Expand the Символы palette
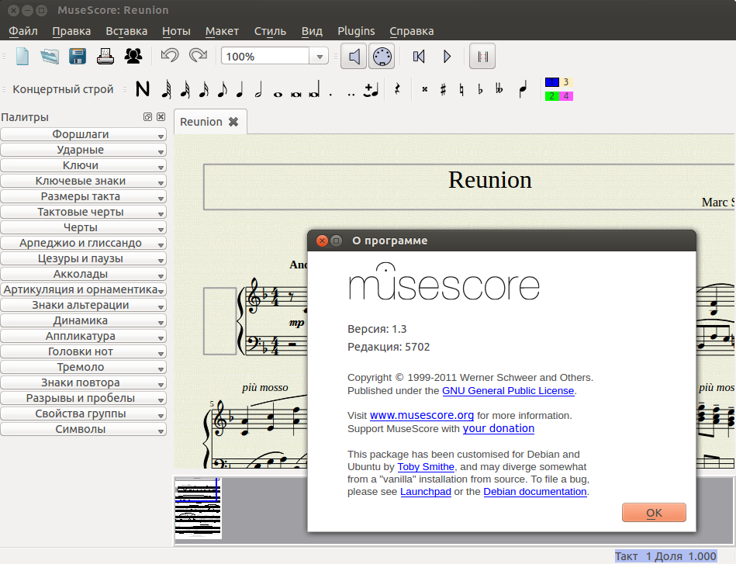The width and height of the screenshot is (736, 564). coord(84,429)
